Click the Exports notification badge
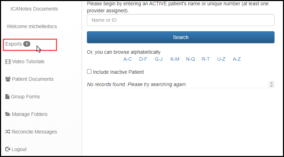Viewport: 284px width, 157px height. (27, 44)
